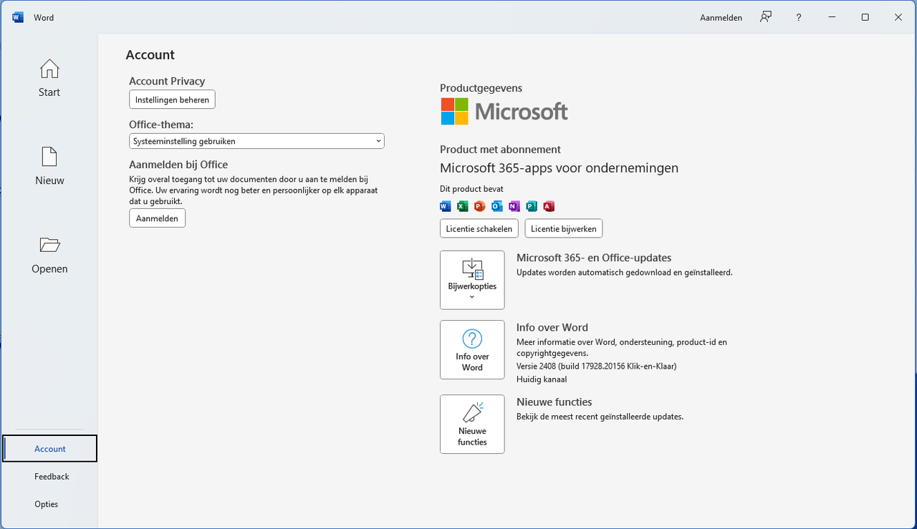Click Instellingen beheren button
This screenshot has width=917, height=529.
coord(172,100)
